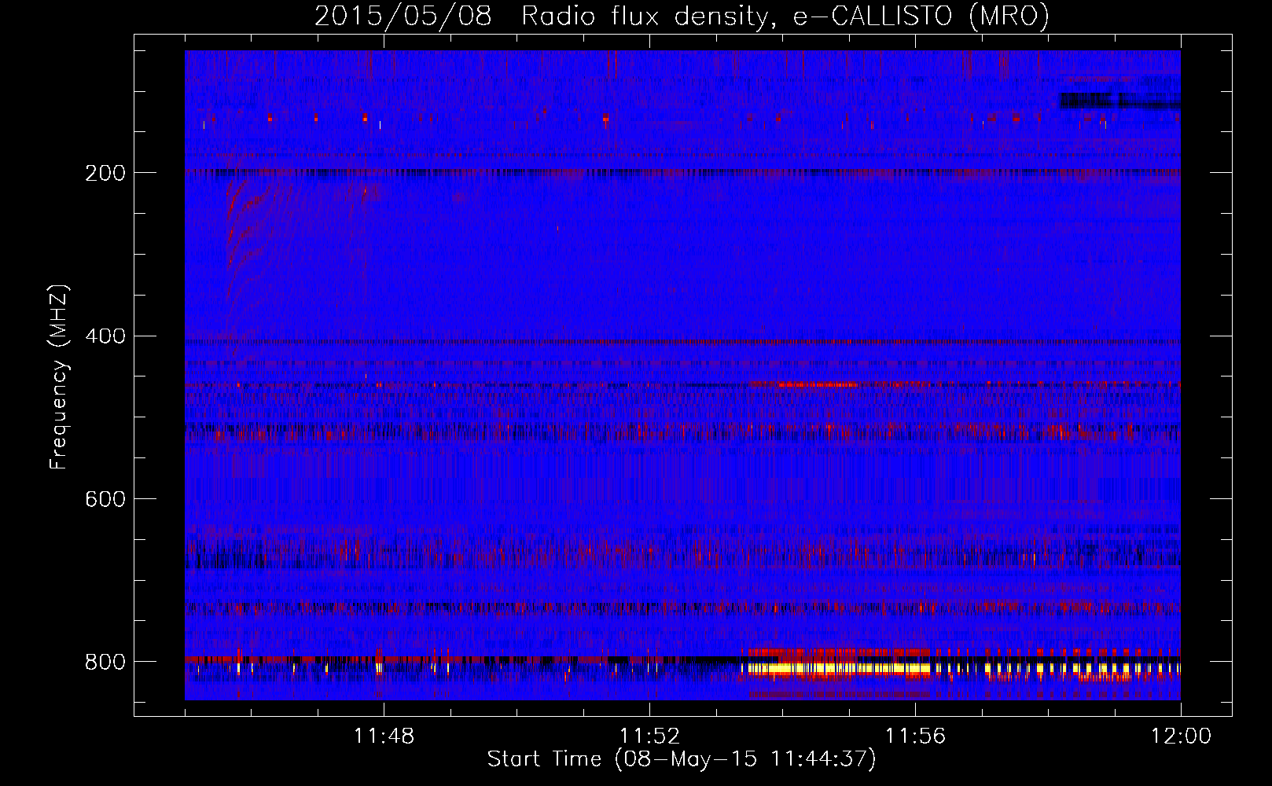This screenshot has width=1272, height=786.
Task: Click the 11:56 time tick label
Action: pyautogui.click(x=915, y=736)
